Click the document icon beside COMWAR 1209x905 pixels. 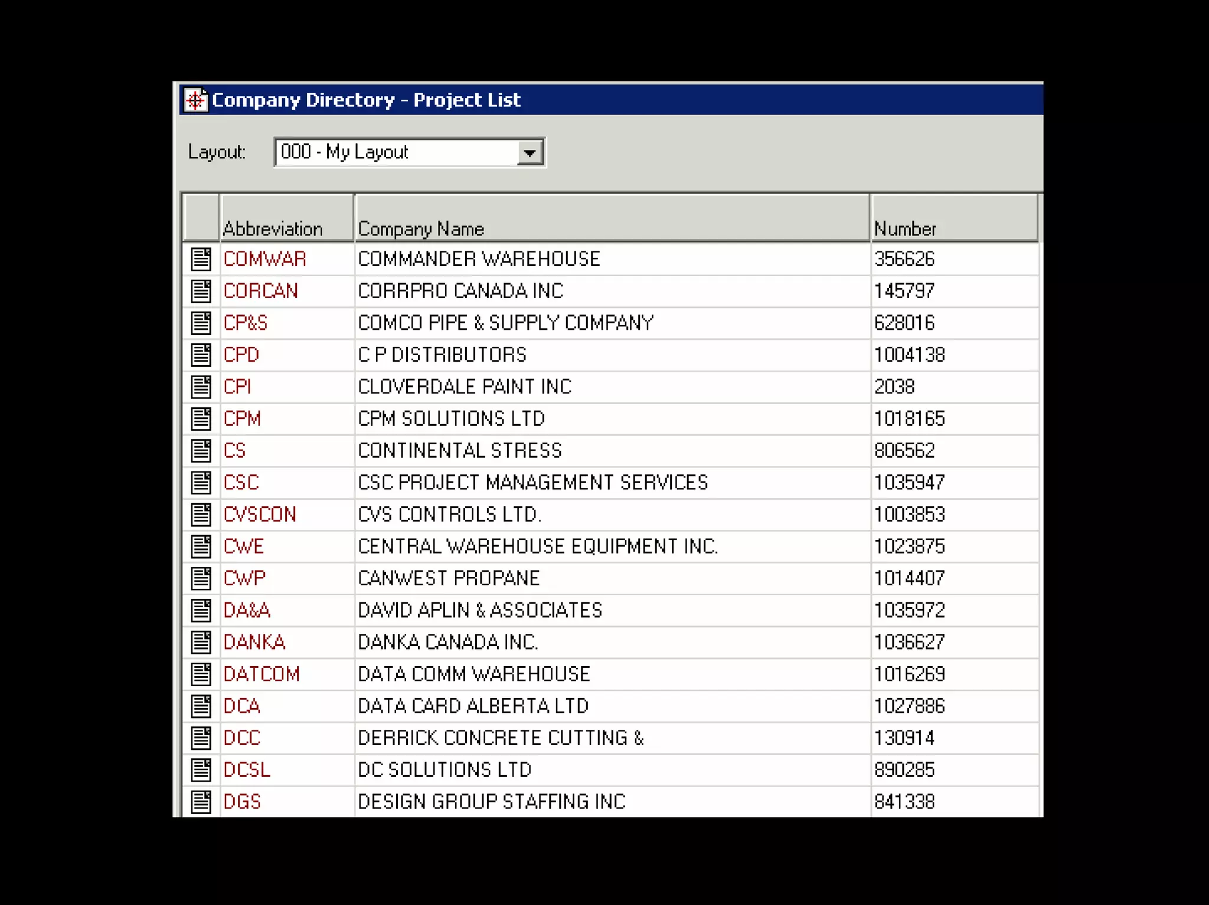click(201, 259)
